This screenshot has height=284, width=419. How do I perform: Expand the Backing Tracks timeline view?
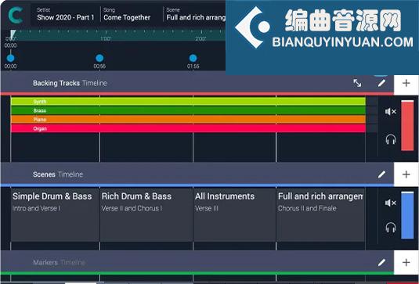tap(357, 83)
